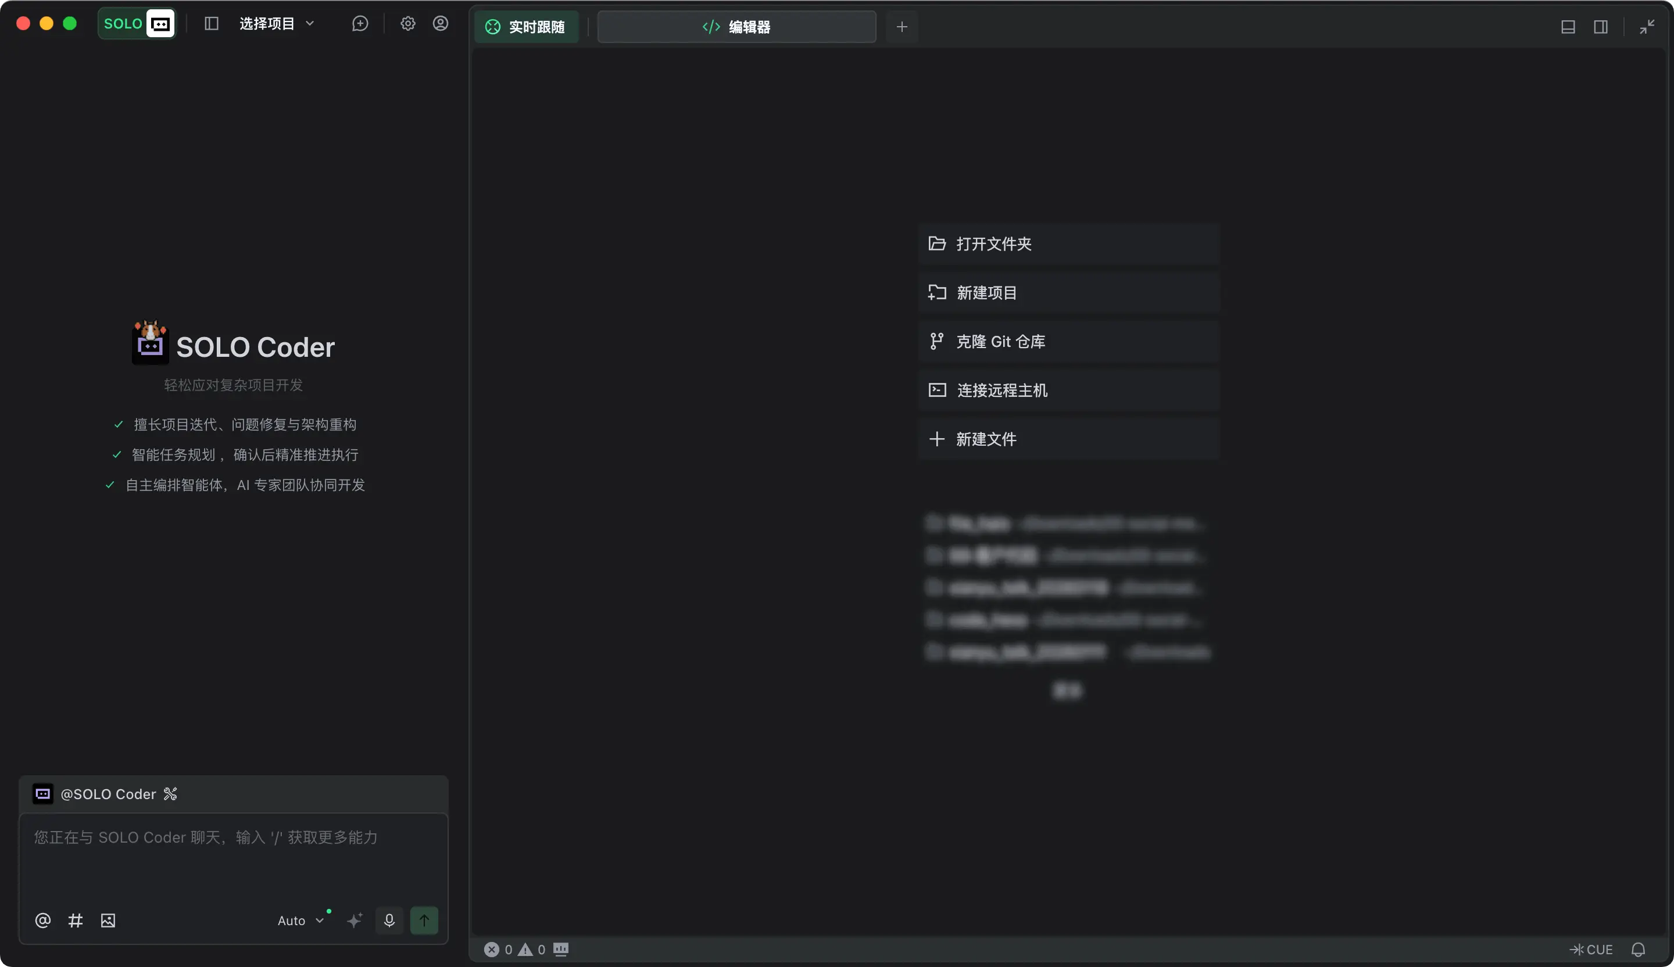Click the line 擅长项目迭代、问题修复与架构重构
1674x967 pixels.
[x=245, y=424]
